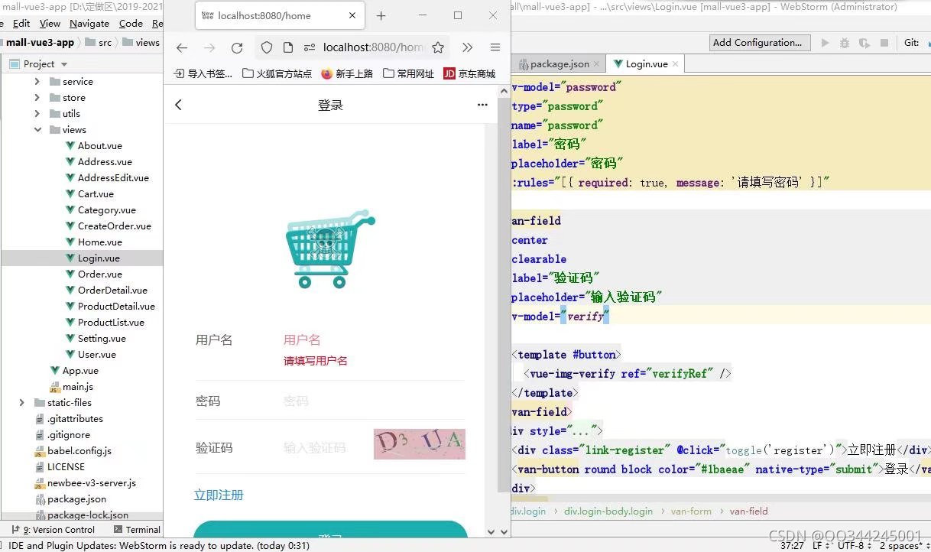This screenshot has width=931, height=552.
Task: Close the Login.vue editor tab
Action: 676,64
